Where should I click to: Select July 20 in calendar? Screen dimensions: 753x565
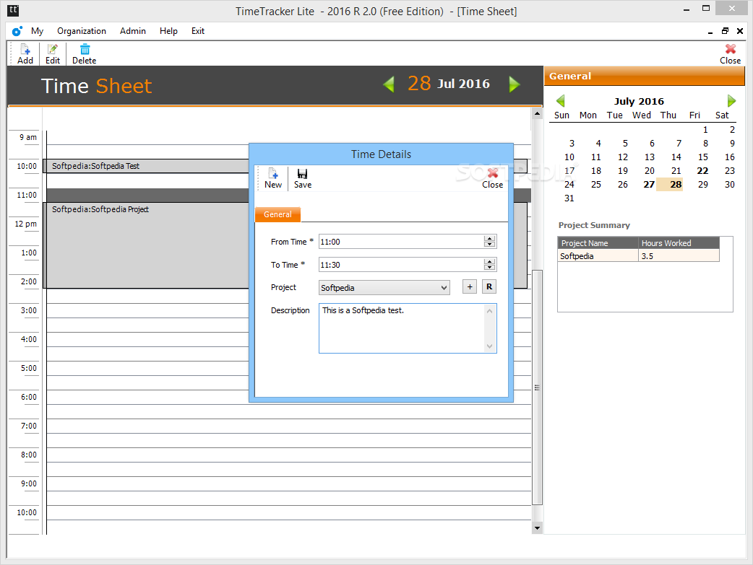click(x=649, y=171)
